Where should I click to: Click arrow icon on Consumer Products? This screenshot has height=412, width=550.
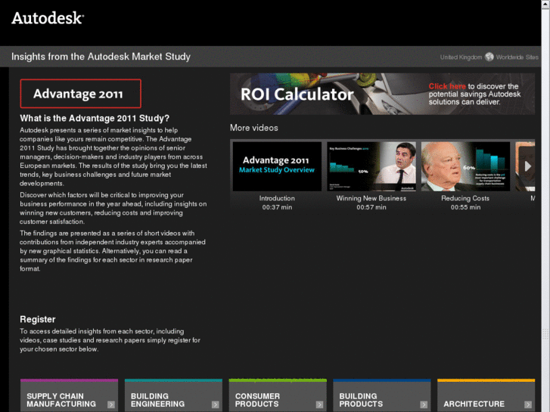coord(319,404)
